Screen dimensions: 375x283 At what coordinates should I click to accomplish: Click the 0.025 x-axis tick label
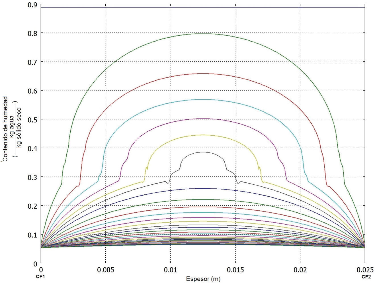tap(365, 270)
